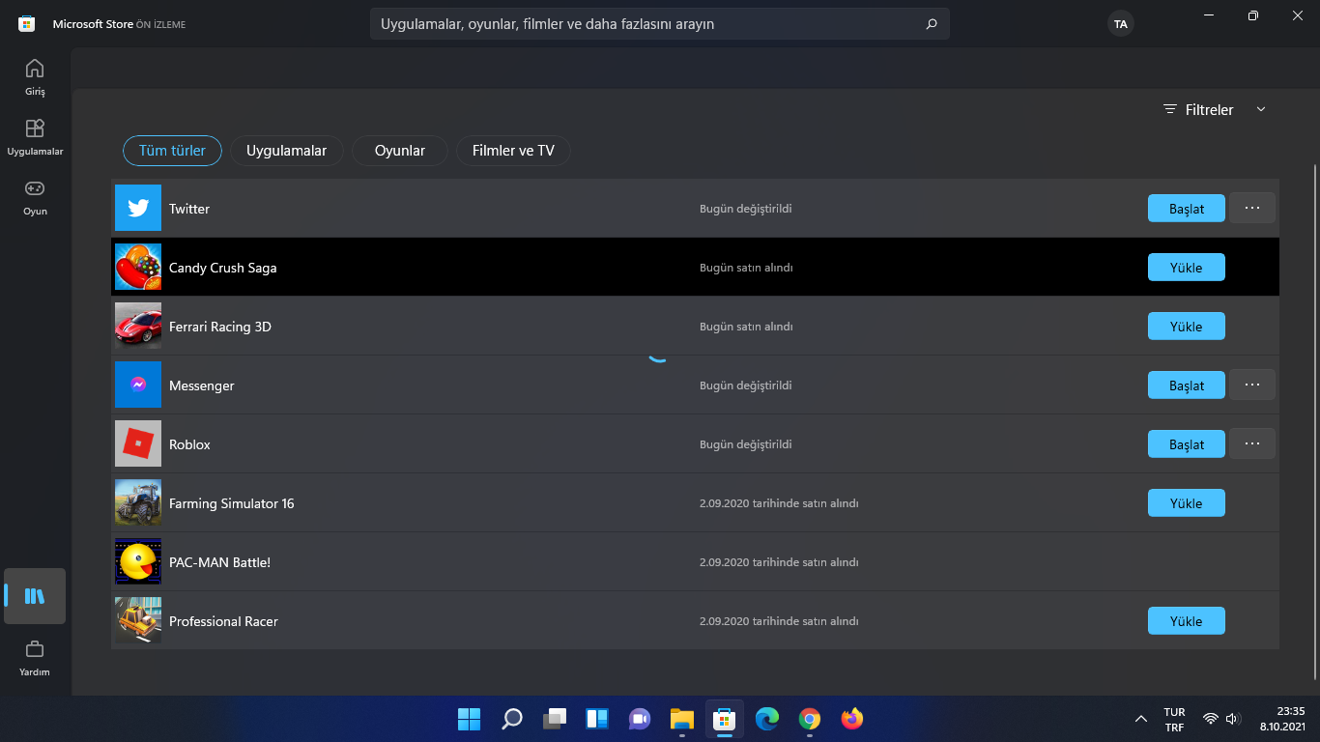1320x742 pixels.
Task: Open Windows Start menu on taskbar
Action: click(469, 719)
